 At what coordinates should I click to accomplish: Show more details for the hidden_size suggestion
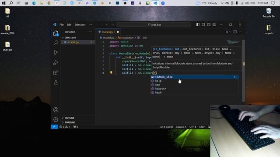click(235, 77)
